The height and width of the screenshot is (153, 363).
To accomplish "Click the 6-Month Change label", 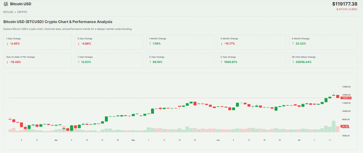I will pyautogui.click(x=301, y=39).
